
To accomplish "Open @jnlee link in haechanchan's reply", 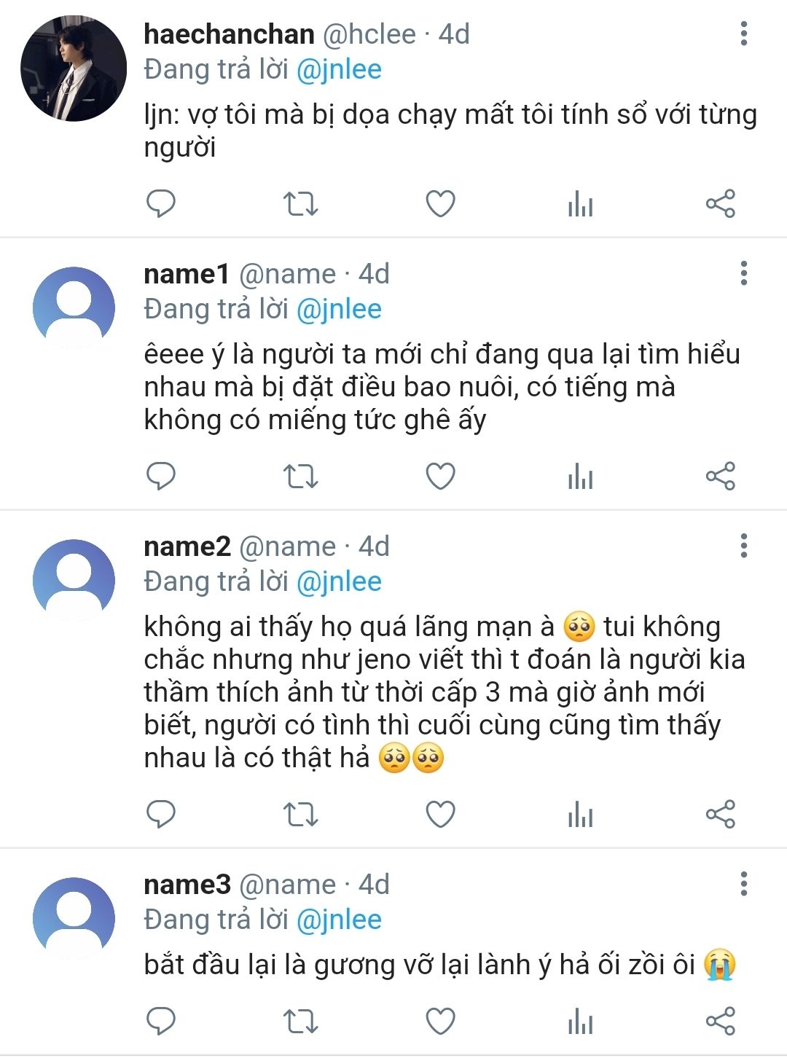I will coord(340,69).
